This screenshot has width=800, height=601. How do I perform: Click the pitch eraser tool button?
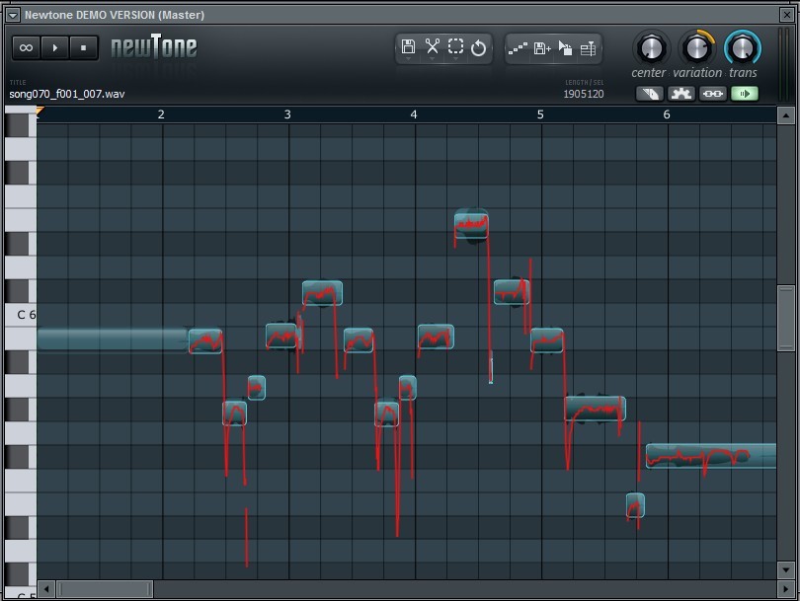(x=650, y=94)
